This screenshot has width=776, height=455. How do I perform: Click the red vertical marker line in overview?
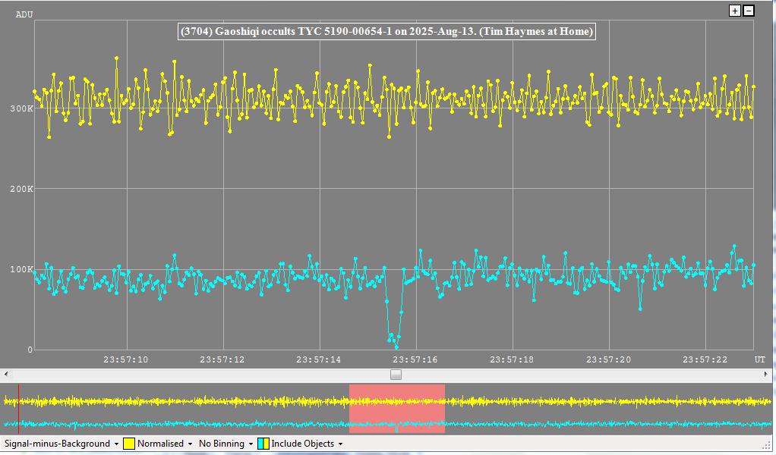coord(19,408)
